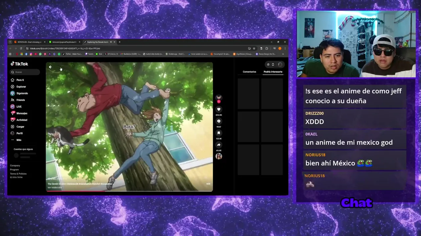Share the video with the arrow icon

pyautogui.click(x=219, y=145)
